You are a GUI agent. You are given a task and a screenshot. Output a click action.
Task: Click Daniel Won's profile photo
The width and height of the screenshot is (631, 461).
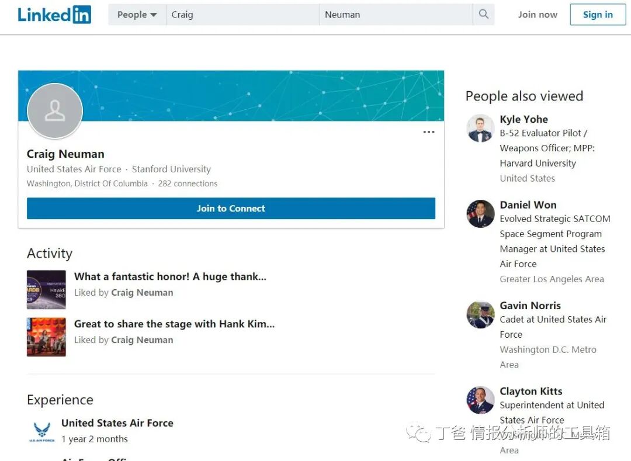coord(480,214)
